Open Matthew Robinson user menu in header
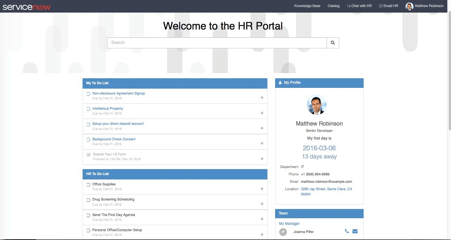451x240 pixels. 425,6
